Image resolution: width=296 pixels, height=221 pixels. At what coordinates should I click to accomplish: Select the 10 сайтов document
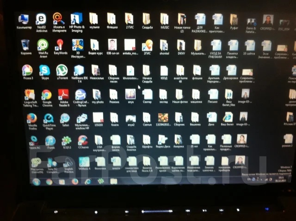click(249, 48)
